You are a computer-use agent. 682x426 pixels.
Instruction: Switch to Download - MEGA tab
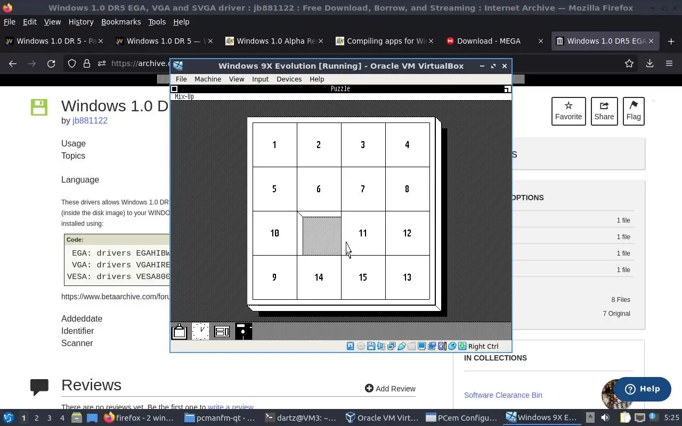(496, 41)
